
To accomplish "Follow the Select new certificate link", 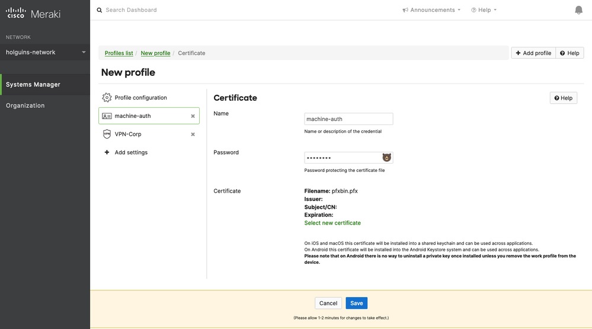I will point(332,223).
